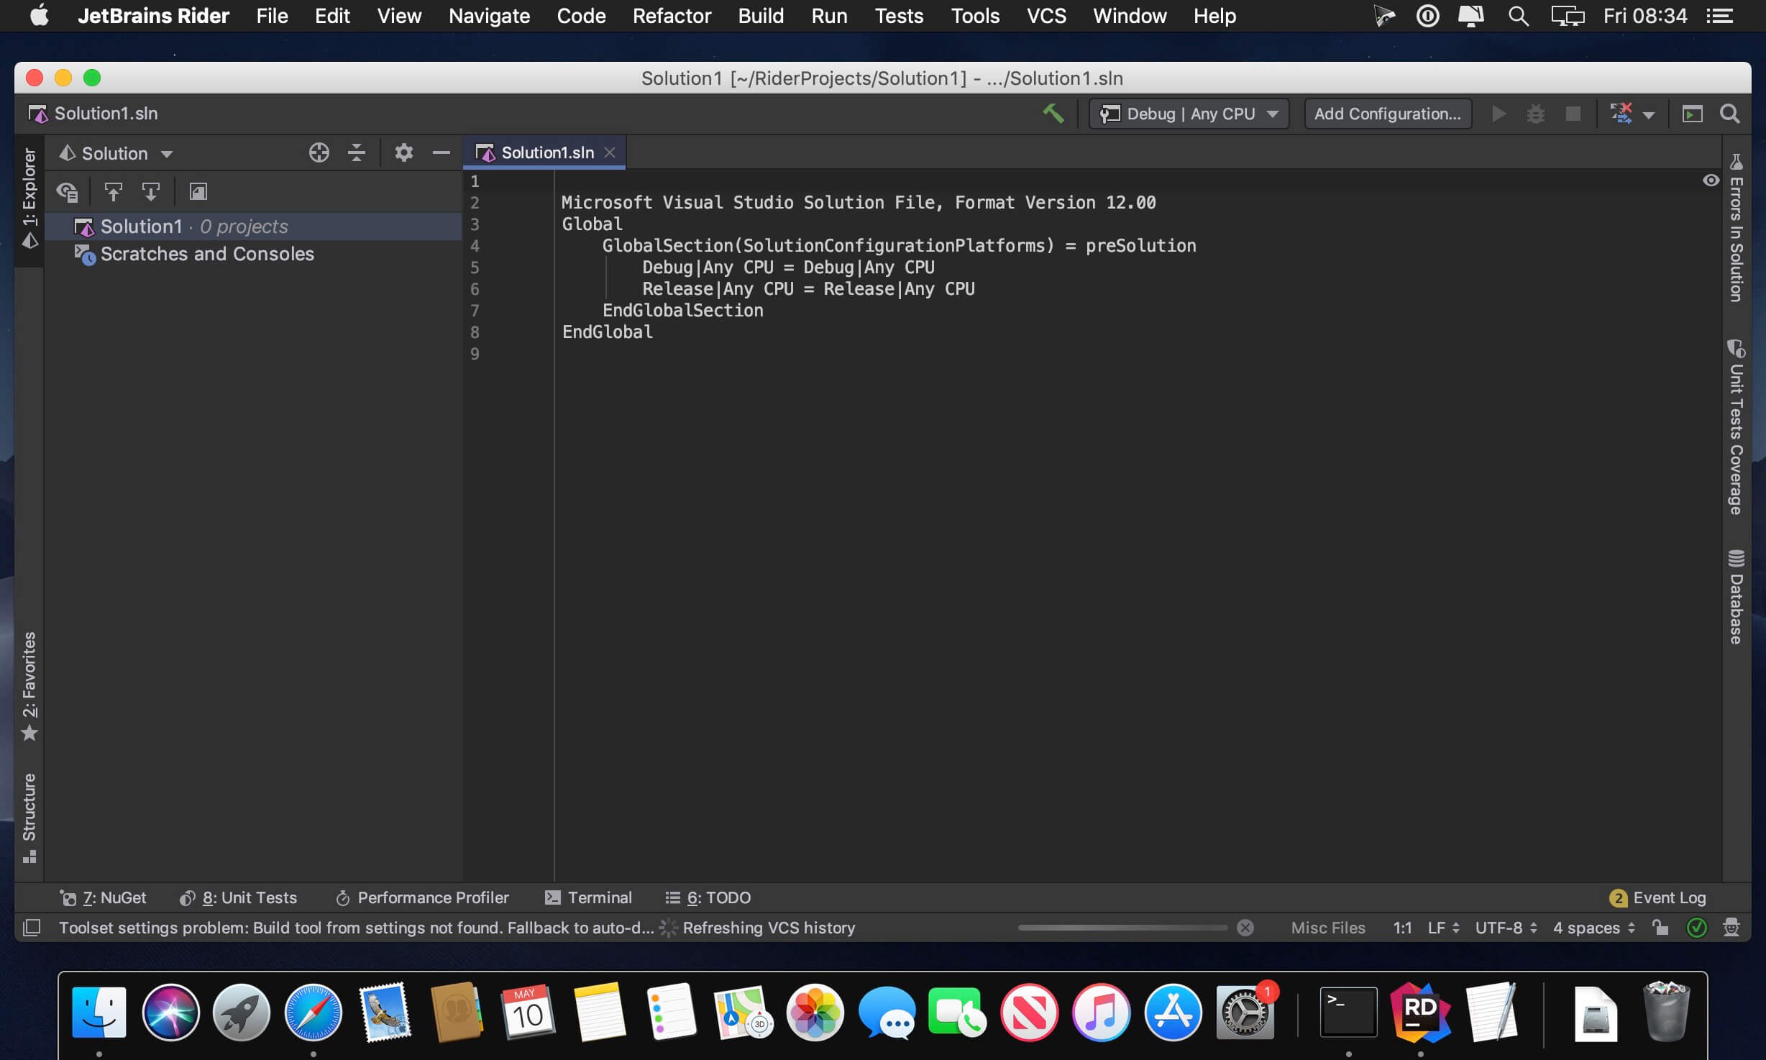1766x1060 pixels.
Task: Click the grayed debug bug icon
Action: click(1535, 114)
